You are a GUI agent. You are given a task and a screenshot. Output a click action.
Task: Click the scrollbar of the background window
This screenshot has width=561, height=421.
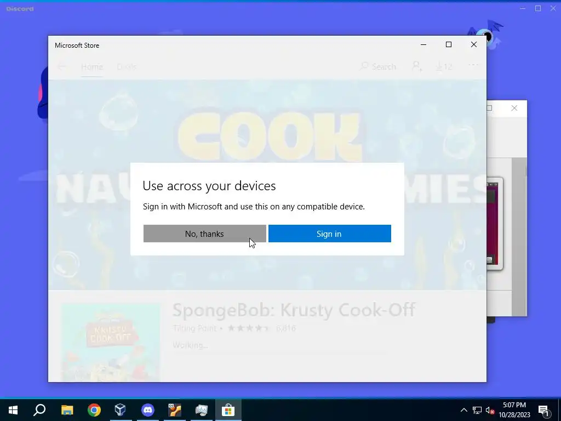(519, 236)
